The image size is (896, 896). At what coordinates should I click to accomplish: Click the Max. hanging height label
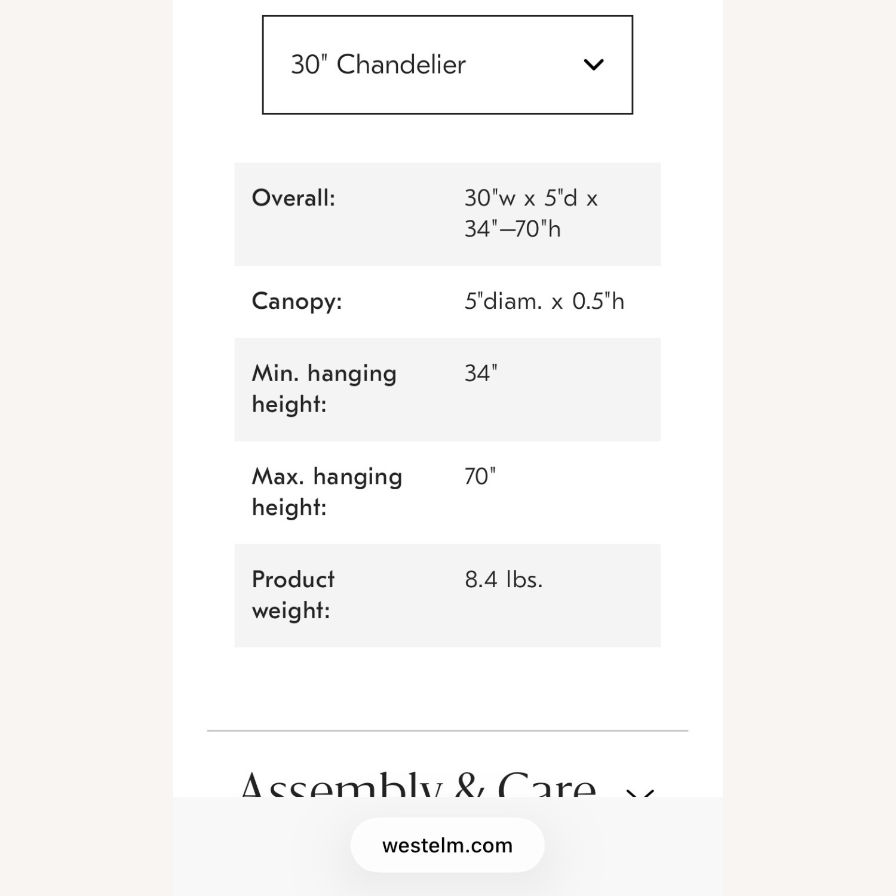[x=327, y=492]
